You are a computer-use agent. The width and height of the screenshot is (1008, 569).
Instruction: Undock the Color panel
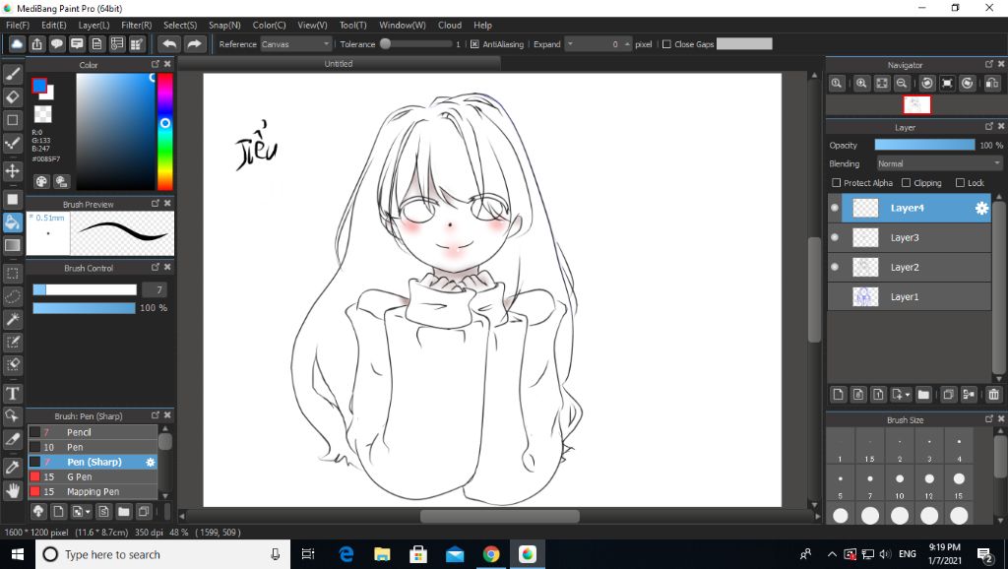155,64
